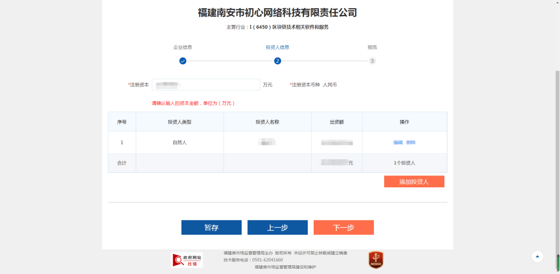
Task: Click the 注册资本币种 label
Action: pyautogui.click(x=305, y=85)
